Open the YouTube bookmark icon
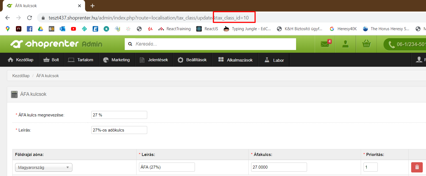This screenshot has width=426, height=176. [73, 29]
